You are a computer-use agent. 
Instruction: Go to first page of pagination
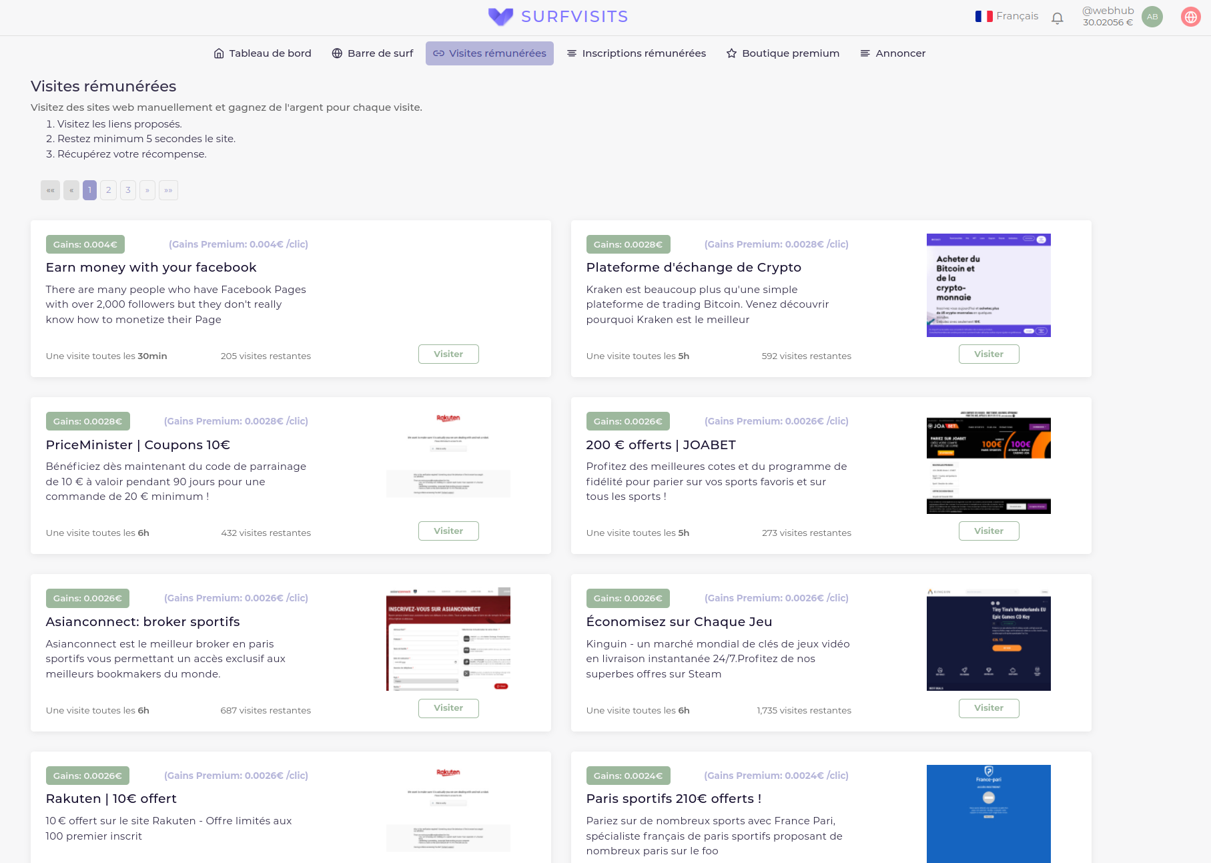click(50, 190)
